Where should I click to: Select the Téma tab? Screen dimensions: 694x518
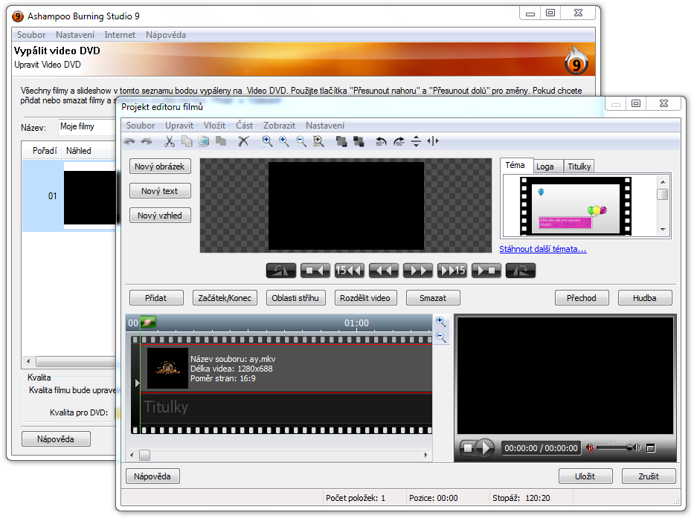(515, 165)
